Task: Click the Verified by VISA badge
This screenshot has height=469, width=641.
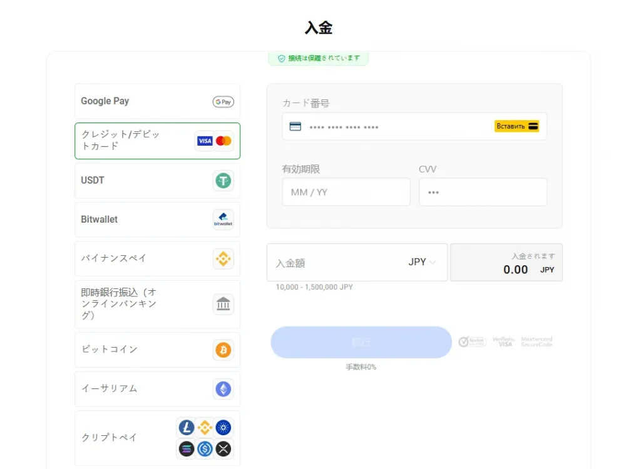Action: [x=504, y=341]
